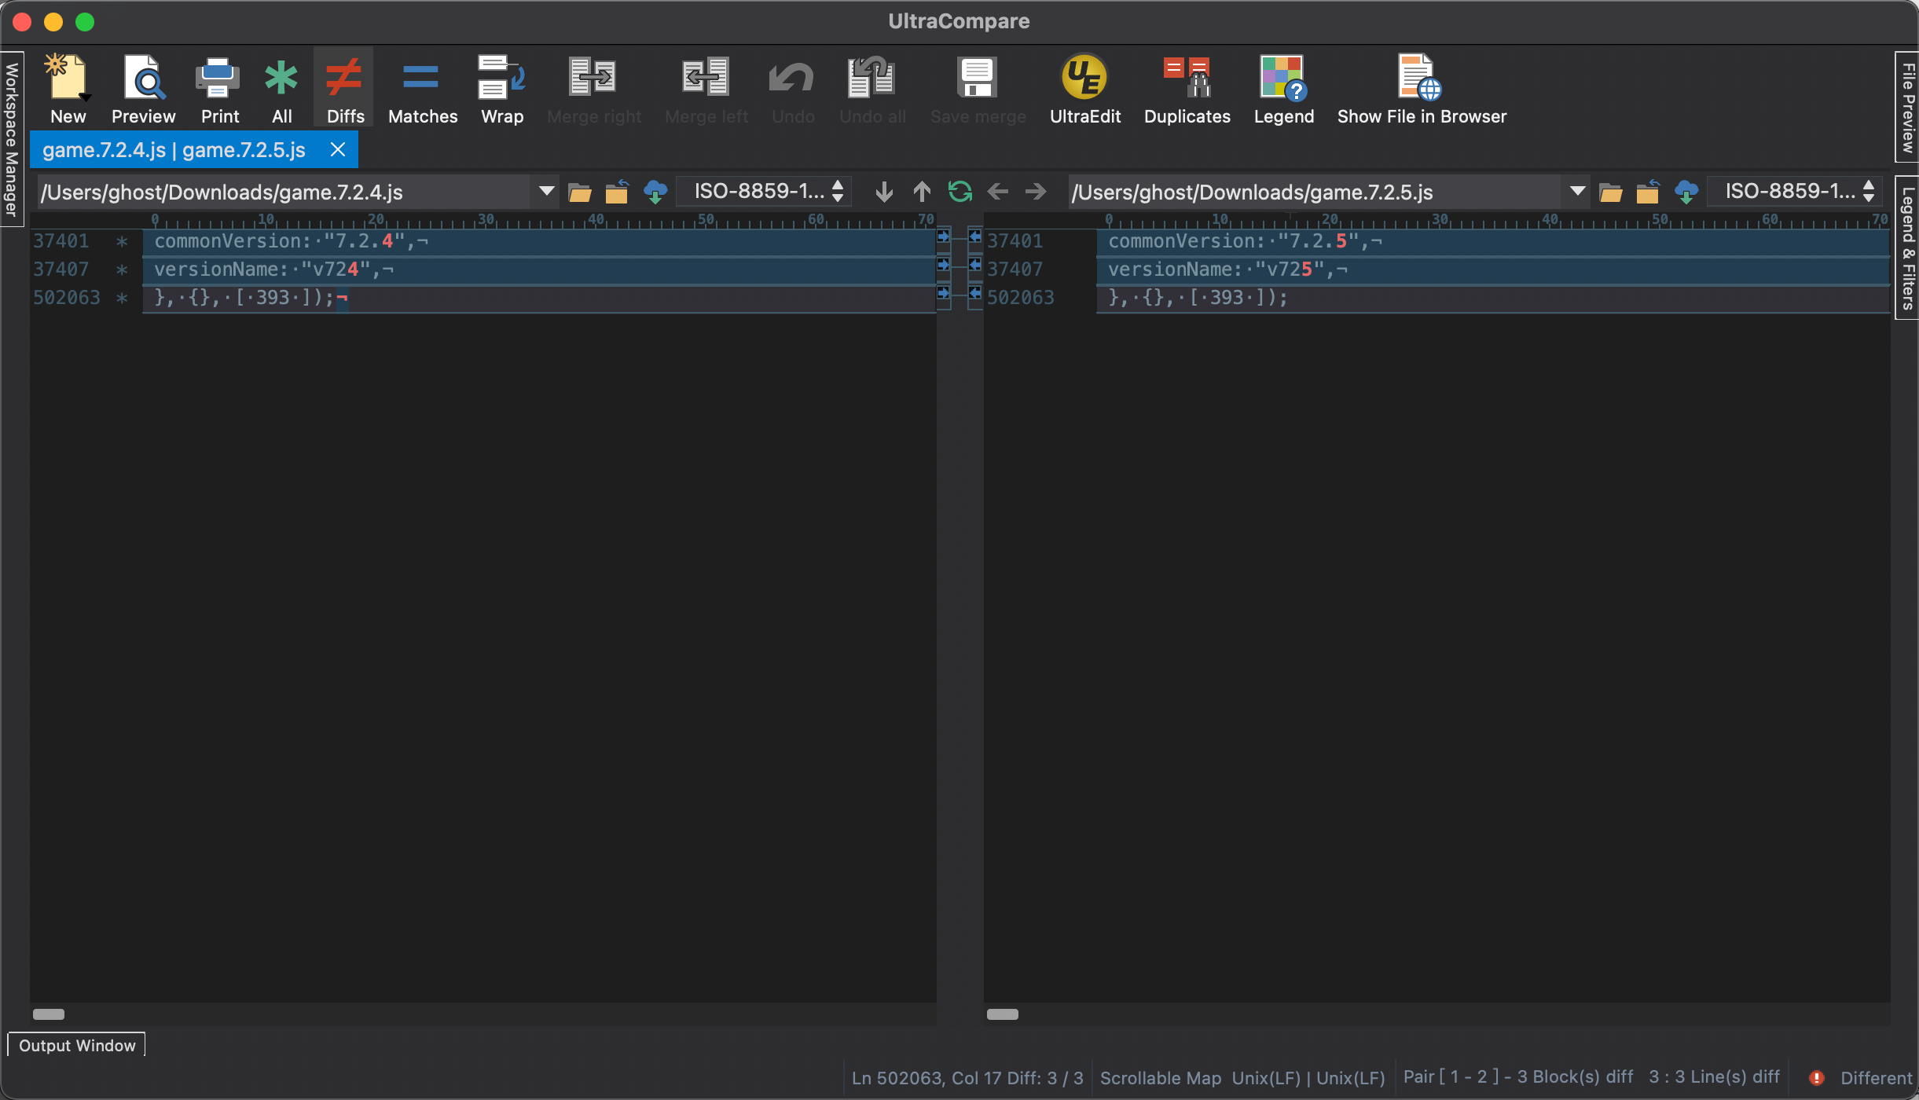Open the Workspace Manager side tab
Image resolution: width=1919 pixels, height=1100 pixels.
[x=12, y=139]
